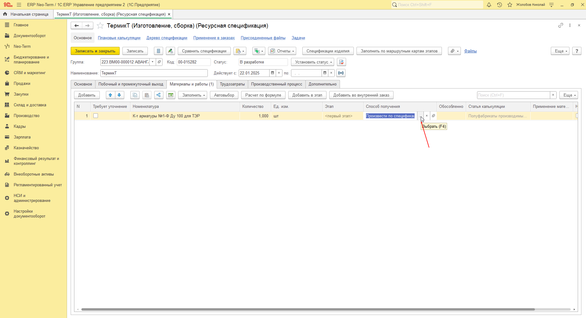Open the paperclip attachments dropdown
Image resolution: width=586 pixels, height=318 pixels.
pos(454,51)
